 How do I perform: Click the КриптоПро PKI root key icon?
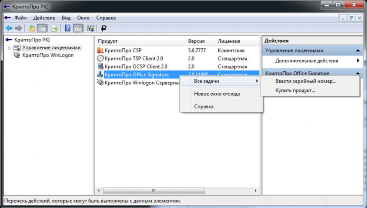click(9, 40)
